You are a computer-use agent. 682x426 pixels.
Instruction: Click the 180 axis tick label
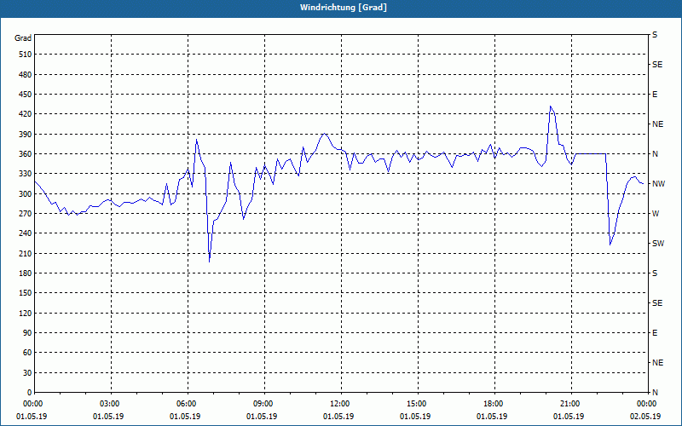pyautogui.click(x=26, y=273)
